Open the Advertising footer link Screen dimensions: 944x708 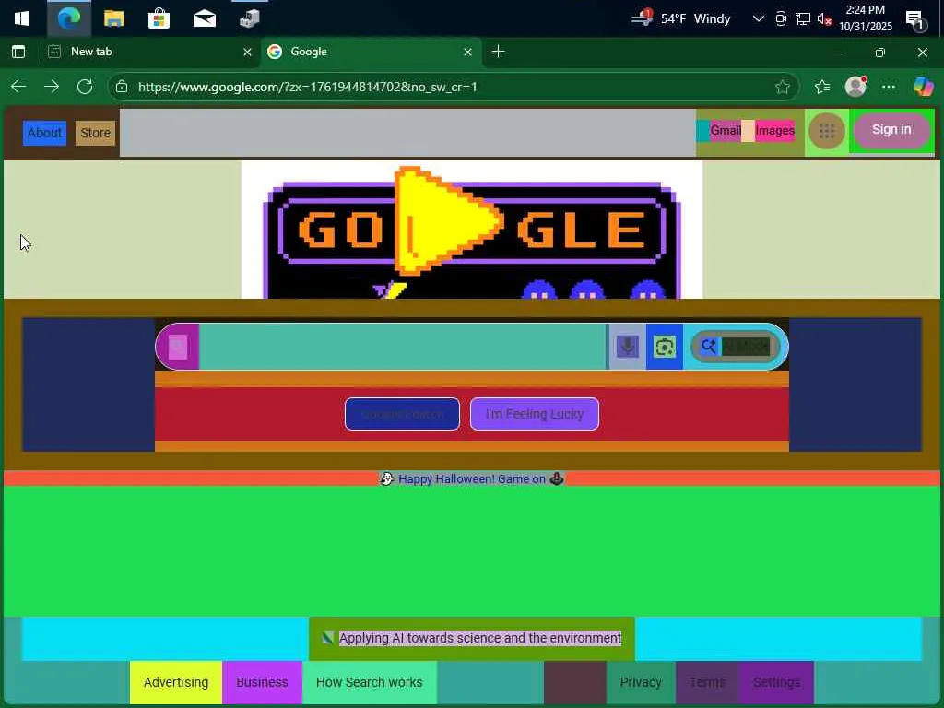pos(176,683)
